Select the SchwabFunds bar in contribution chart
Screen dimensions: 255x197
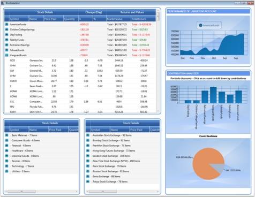[222, 97]
